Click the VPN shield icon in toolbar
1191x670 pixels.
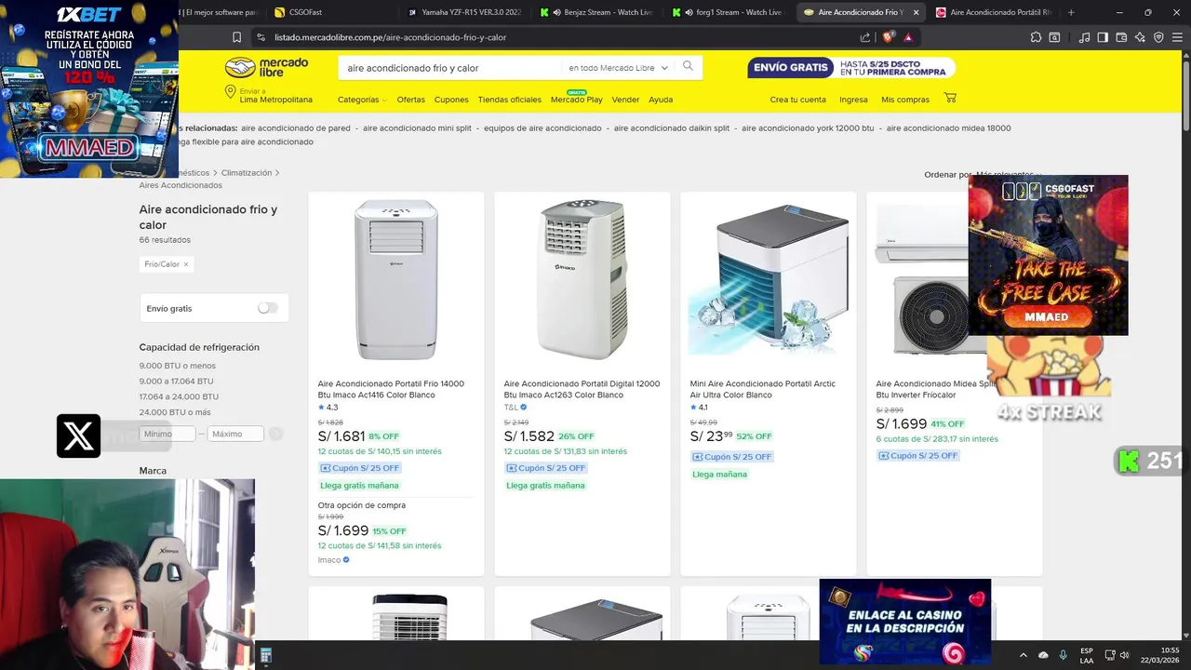[x=1158, y=37]
